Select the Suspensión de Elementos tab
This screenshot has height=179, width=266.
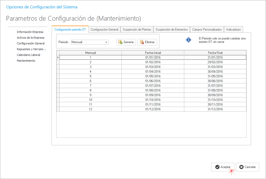coord(172,30)
